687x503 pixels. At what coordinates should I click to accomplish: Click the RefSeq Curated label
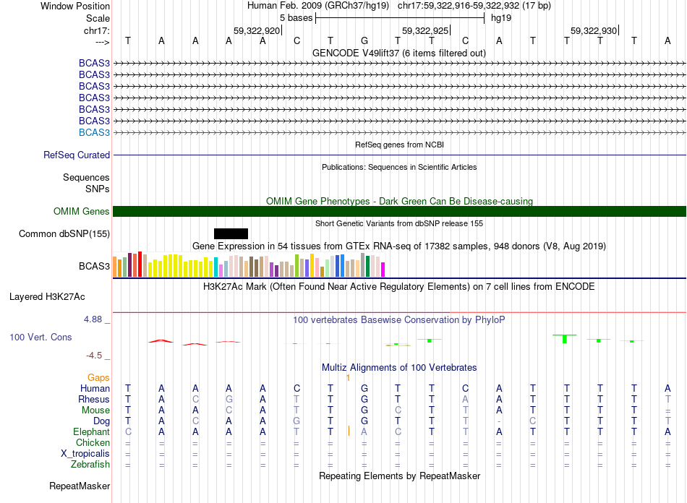pyautogui.click(x=77, y=155)
